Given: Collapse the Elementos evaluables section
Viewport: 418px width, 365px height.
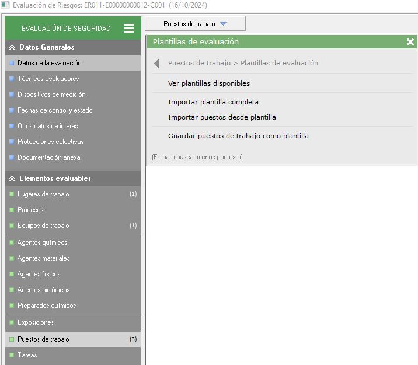Looking at the screenshot, I should [x=12, y=178].
